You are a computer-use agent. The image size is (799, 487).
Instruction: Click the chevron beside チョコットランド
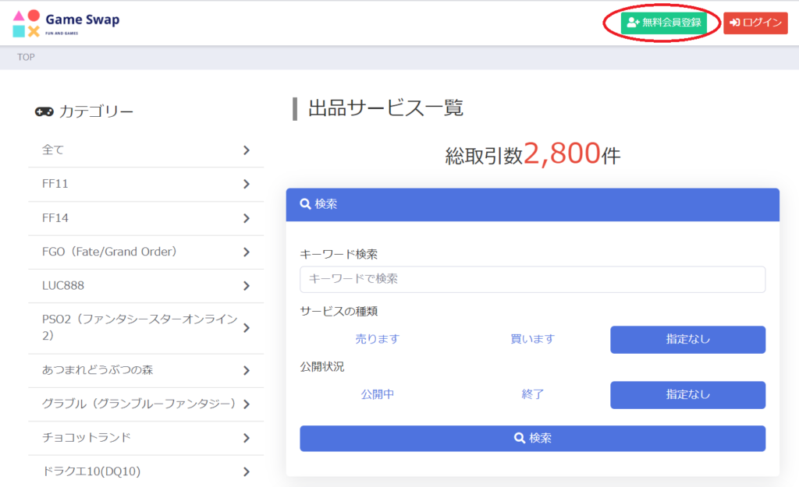pos(247,438)
